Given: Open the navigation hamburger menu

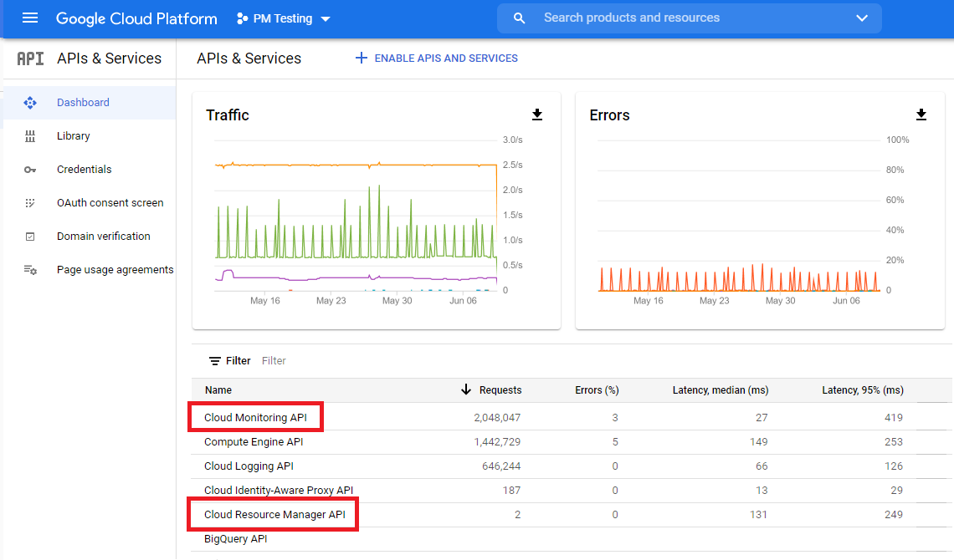Looking at the screenshot, I should (x=30, y=18).
